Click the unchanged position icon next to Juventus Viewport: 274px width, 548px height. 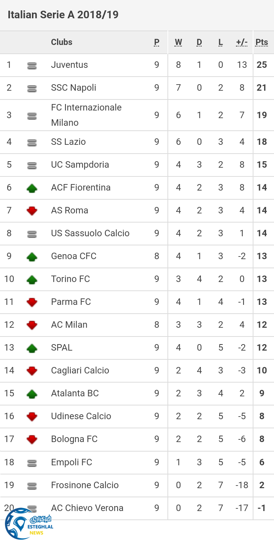[x=32, y=66]
